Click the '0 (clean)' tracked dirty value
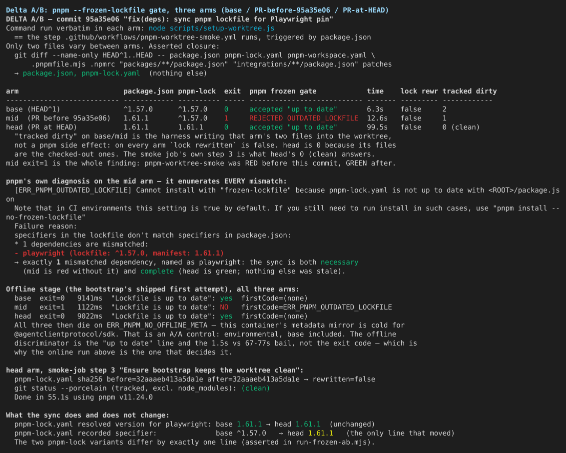This screenshot has height=453, width=566. click(x=461, y=127)
